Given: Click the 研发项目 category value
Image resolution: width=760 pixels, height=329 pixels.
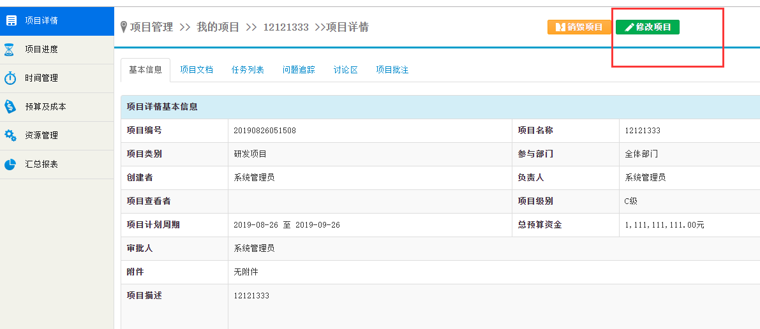Looking at the screenshot, I should coord(250,154).
